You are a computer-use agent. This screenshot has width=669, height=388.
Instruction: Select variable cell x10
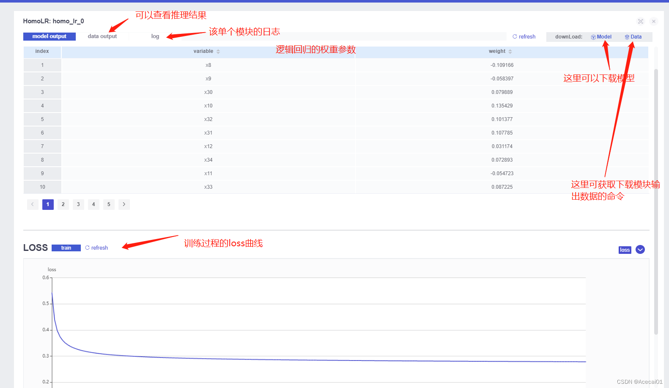click(x=208, y=106)
